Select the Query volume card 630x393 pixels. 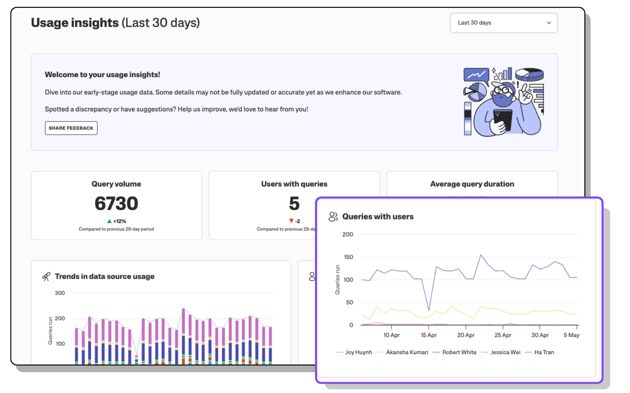pyautogui.click(x=116, y=205)
